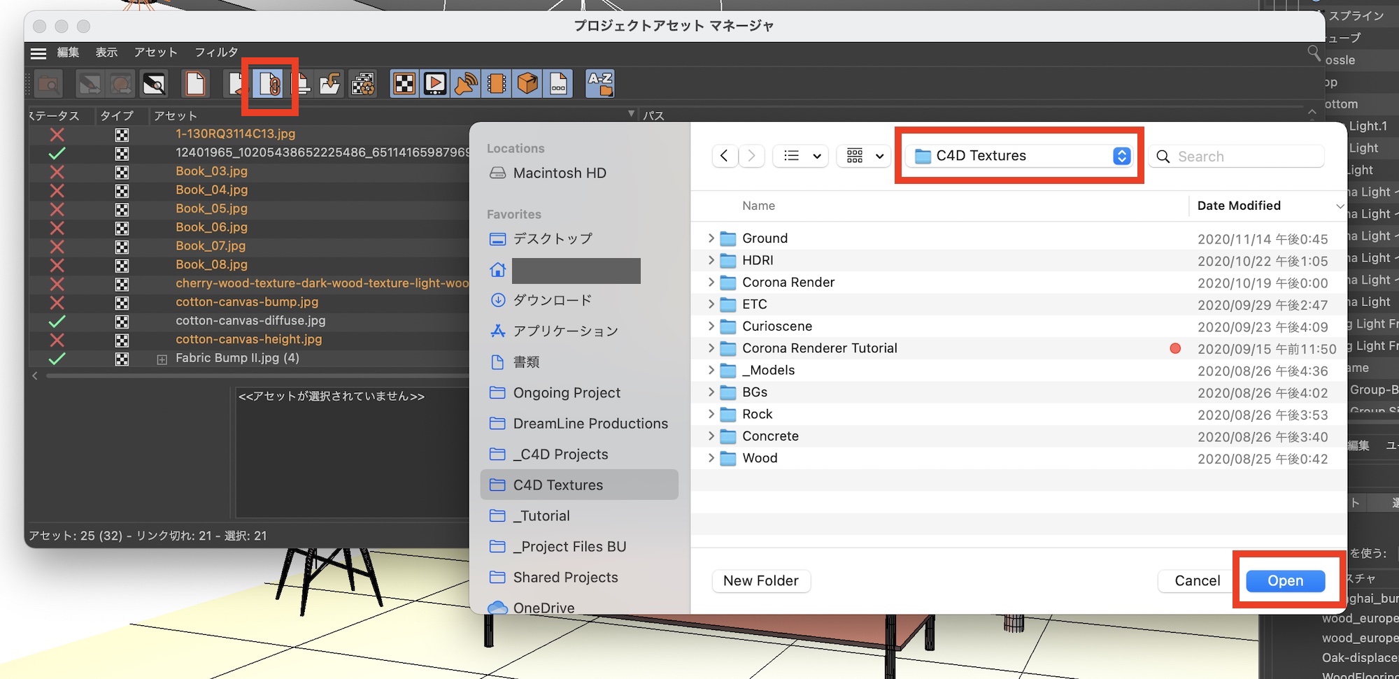This screenshot has height=679, width=1399.
Task: Click the New Folder button
Action: click(x=760, y=580)
